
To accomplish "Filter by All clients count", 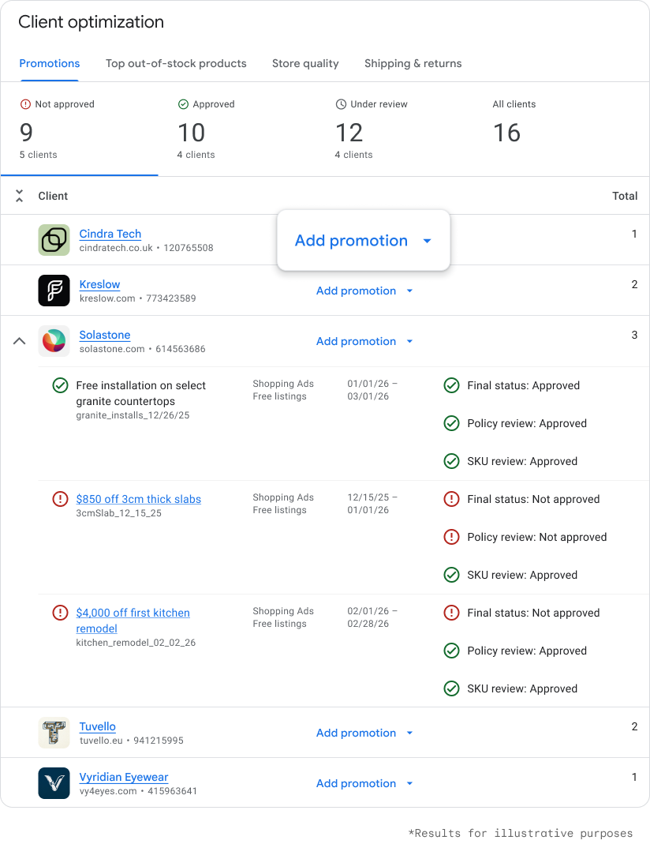I will point(514,126).
